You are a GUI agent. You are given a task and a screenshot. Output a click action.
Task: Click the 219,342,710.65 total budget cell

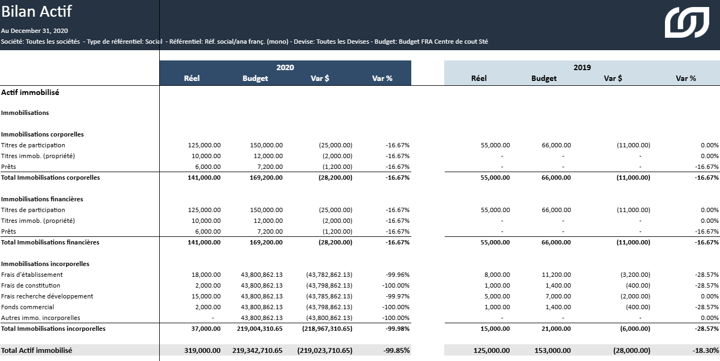(257, 350)
